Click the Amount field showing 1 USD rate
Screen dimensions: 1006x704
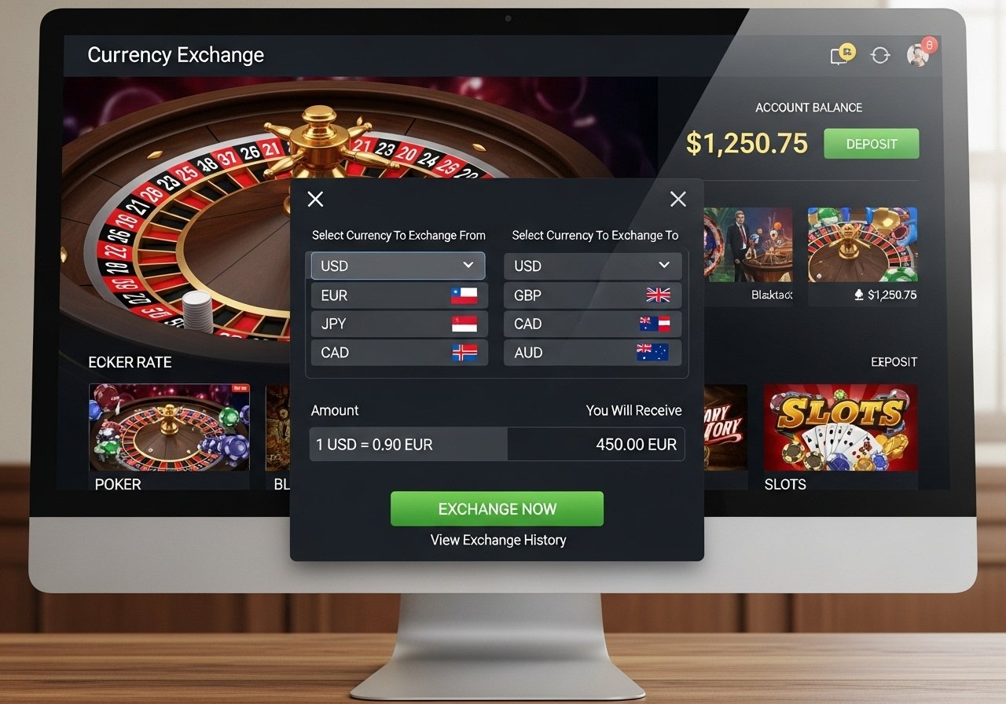coord(409,444)
